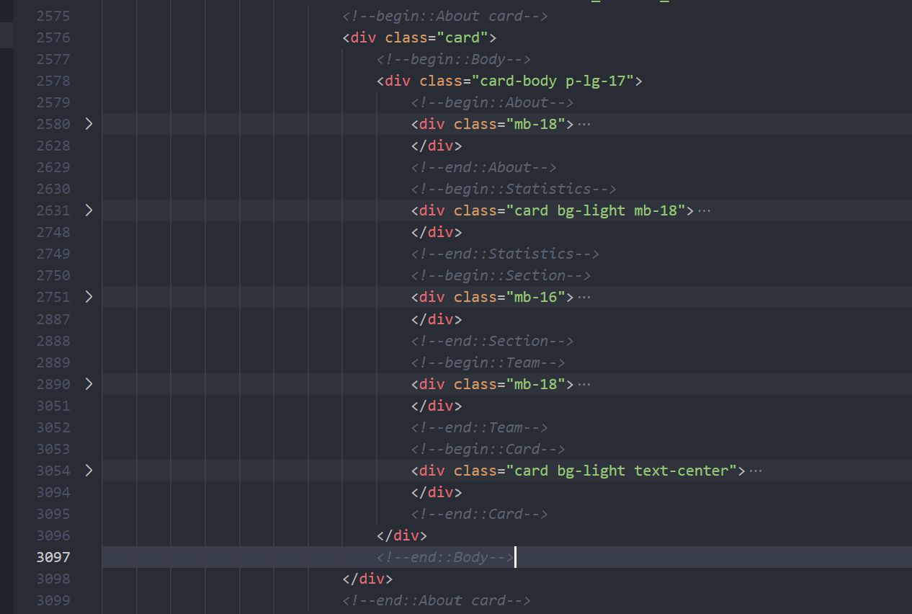
Task: Click the ellipsis after "card bg-light text-center"
Action: click(756, 471)
